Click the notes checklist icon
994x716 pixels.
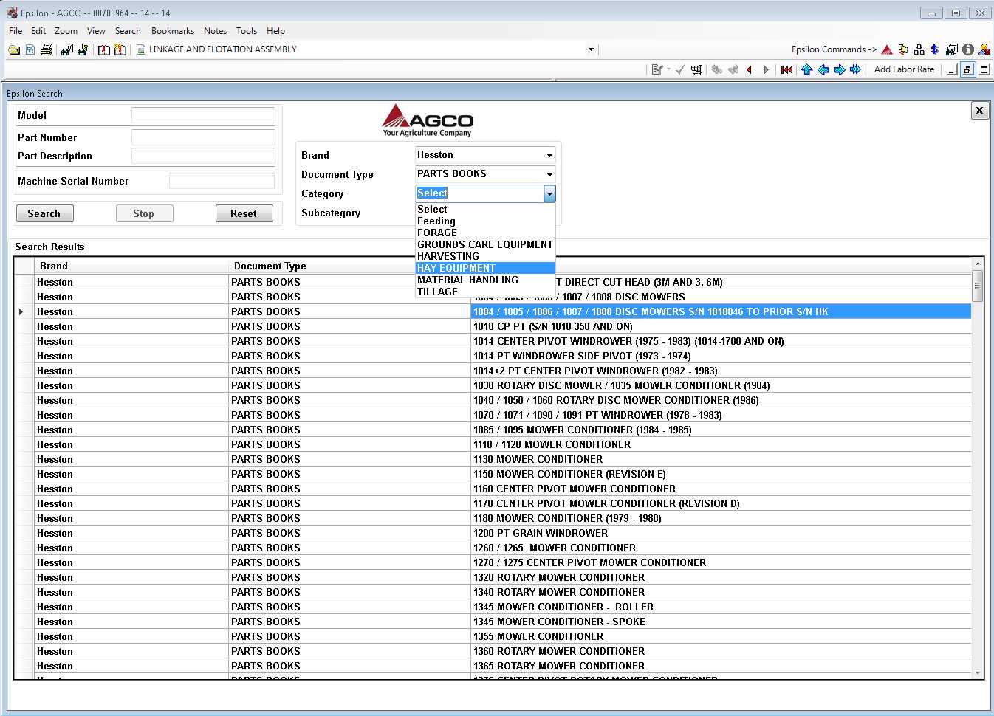[x=657, y=69]
